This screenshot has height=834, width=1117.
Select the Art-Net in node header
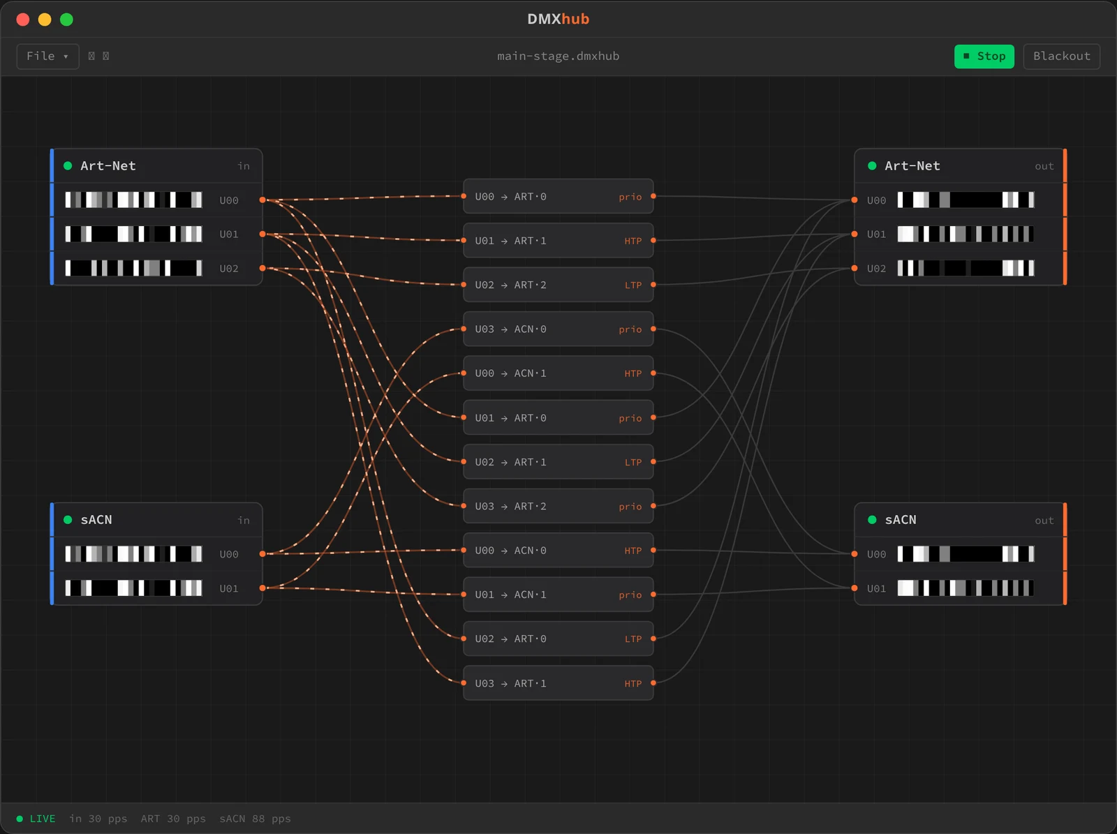156,165
